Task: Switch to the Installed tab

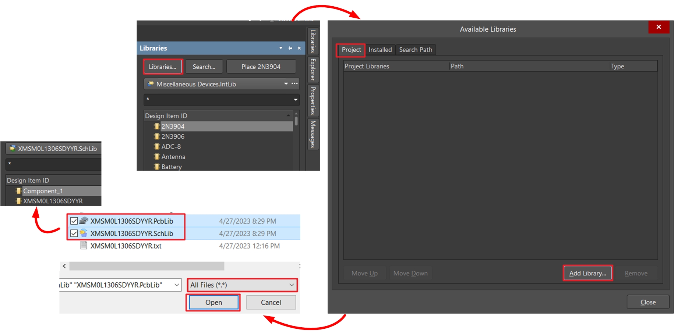Action: [x=380, y=50]
